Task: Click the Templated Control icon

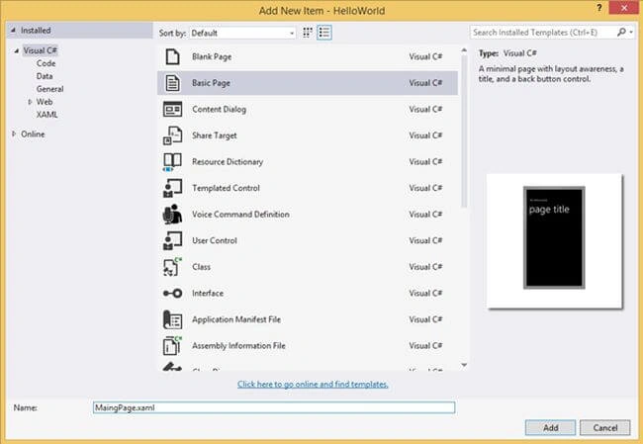Action: [172, 188]
